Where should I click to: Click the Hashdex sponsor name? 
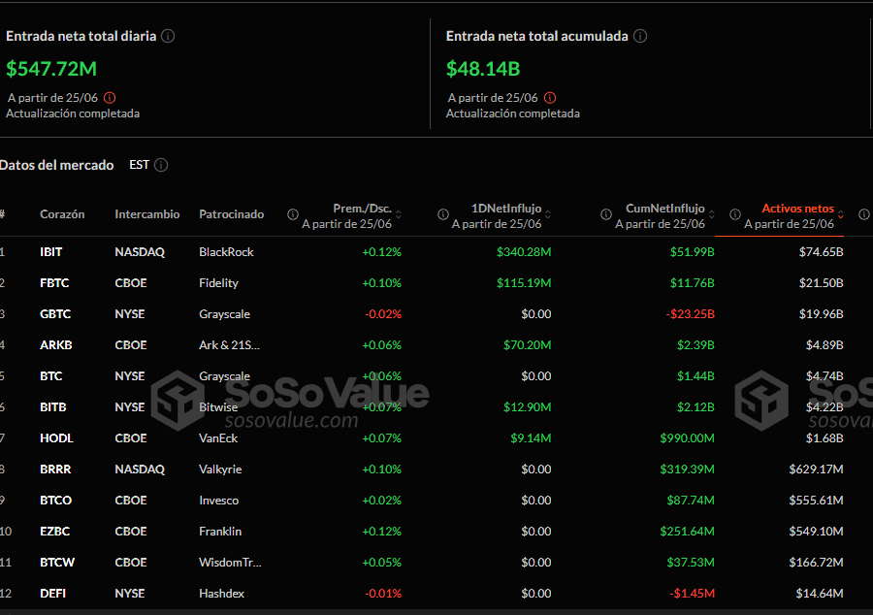(221, 594)
